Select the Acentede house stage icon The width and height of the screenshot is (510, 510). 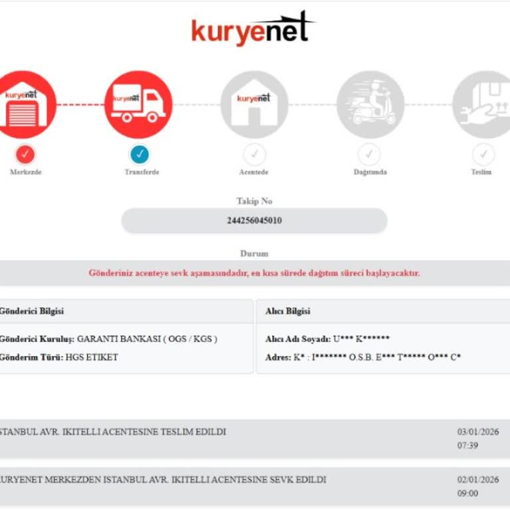click(254, 105)
